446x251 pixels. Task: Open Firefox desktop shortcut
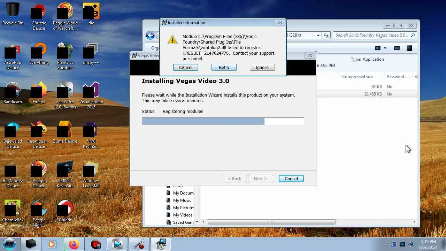(39, 93)
